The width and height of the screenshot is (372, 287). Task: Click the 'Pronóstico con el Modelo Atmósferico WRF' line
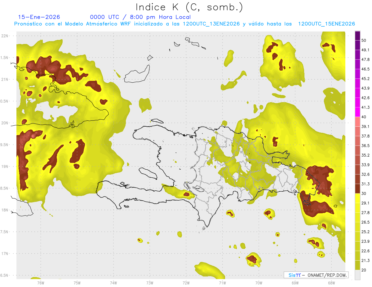(184, 24)
